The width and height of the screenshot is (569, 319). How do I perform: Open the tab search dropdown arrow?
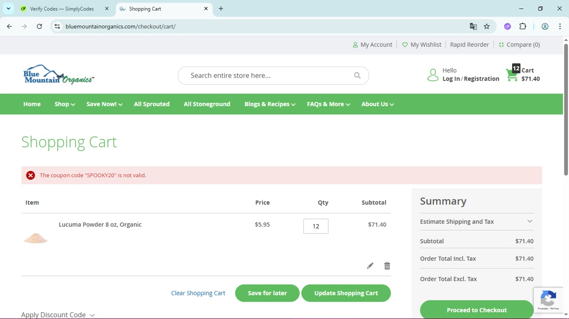(x=8, y=9)
